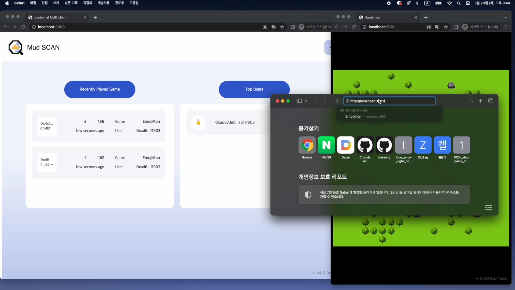This screenshot has width=515, height=290.
Task: Open side panel in Emojimon window
Action: pyautogui.click(x=457, y=27)
